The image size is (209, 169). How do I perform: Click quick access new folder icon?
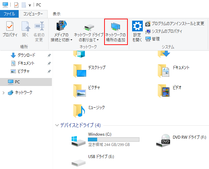[x=24, y=5]
